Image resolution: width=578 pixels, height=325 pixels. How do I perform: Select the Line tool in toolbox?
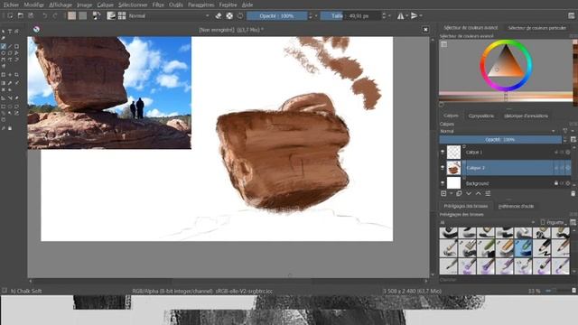(x=10, y=46)
